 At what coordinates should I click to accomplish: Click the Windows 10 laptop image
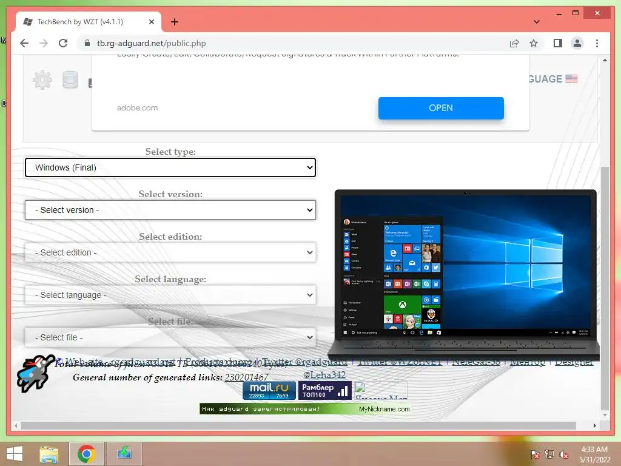click(464, 274)
